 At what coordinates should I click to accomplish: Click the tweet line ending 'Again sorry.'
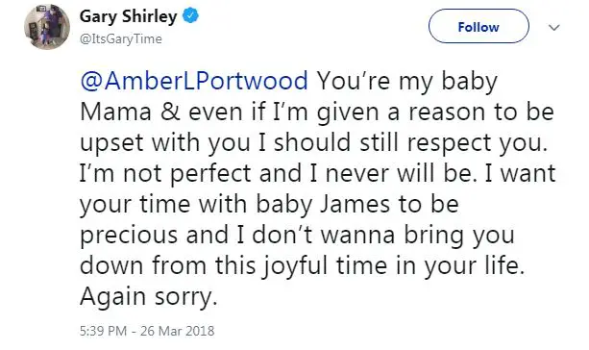point(149,296)
